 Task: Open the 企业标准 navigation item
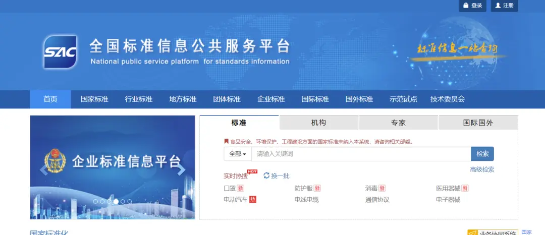click(271, 99)
